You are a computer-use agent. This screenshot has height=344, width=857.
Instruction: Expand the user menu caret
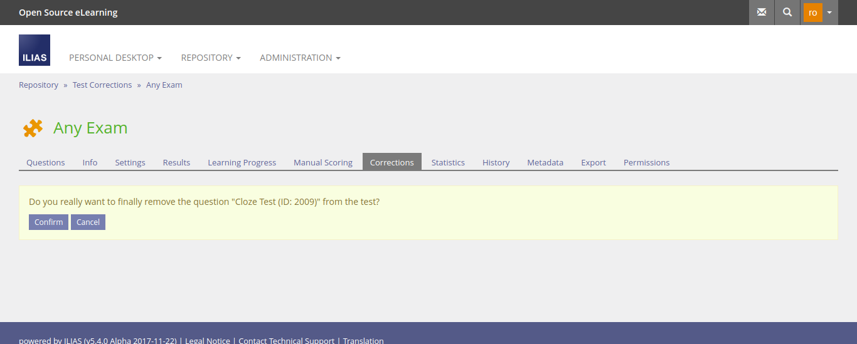829,13
